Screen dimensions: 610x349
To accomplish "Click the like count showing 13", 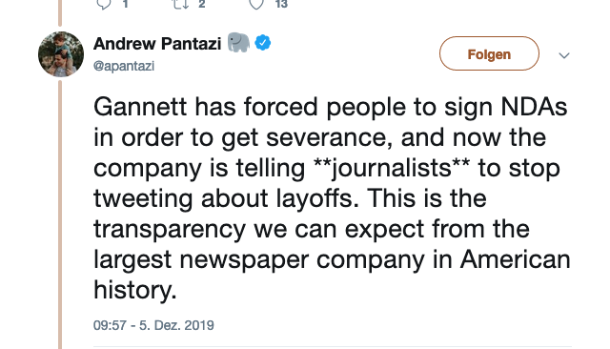I will coord(281,4).
